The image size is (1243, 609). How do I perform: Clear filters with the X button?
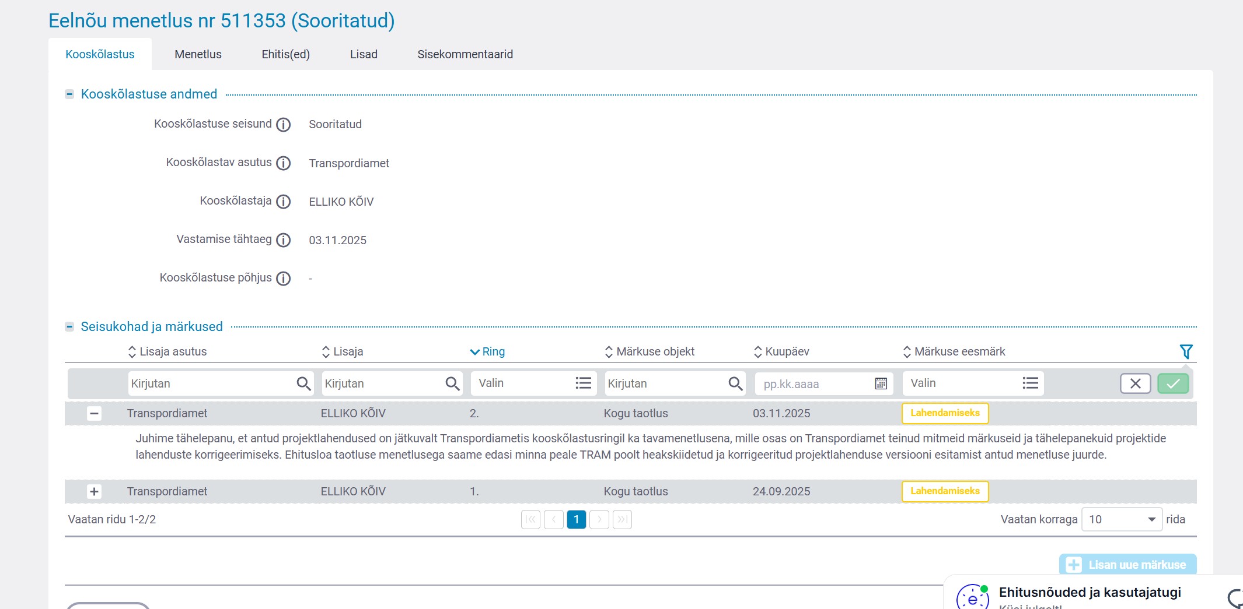coord(1135,383)
